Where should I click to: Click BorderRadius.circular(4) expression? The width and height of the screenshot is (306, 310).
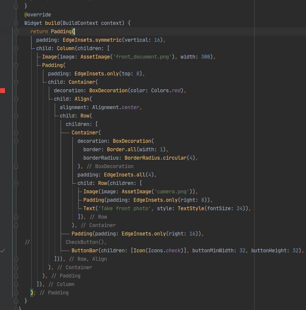click(160, 158)
